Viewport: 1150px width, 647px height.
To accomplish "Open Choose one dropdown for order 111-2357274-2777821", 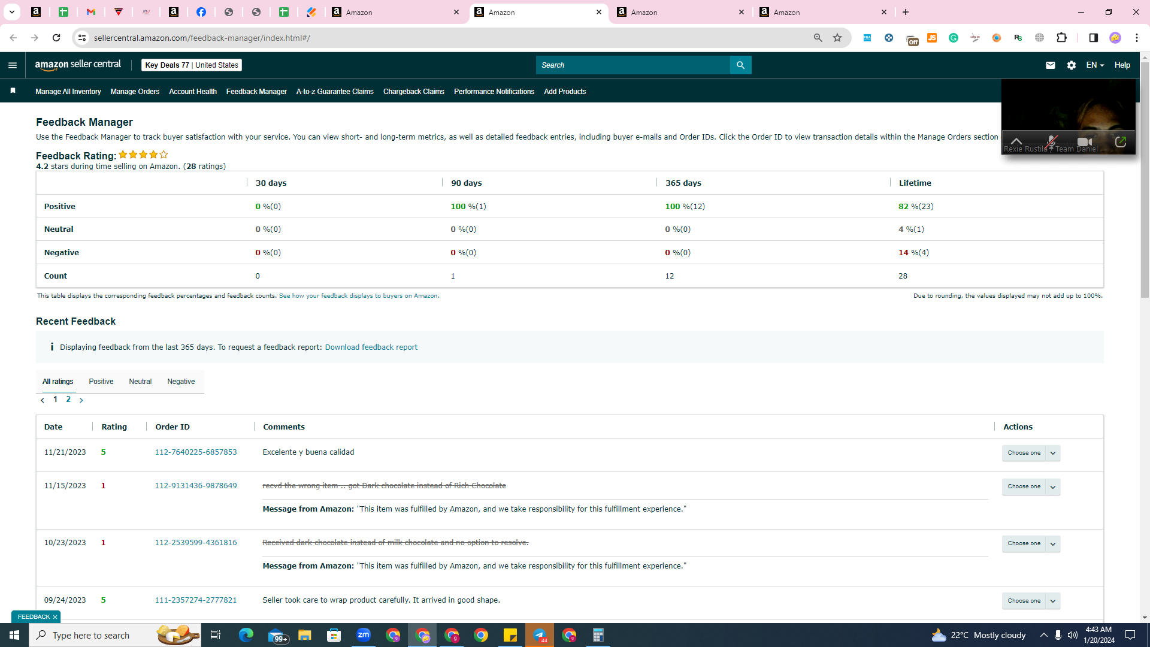I will pyautogui.click(x=1031, y=601).
